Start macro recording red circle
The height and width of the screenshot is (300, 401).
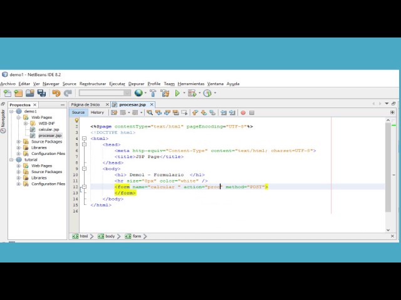(243, 112)
